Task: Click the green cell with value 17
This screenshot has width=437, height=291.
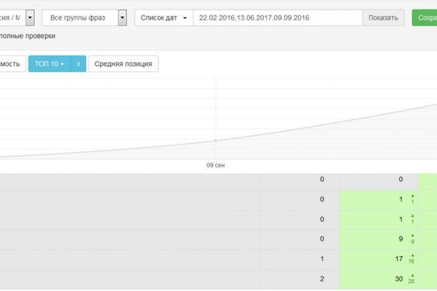Action: [x=379, y=259]
